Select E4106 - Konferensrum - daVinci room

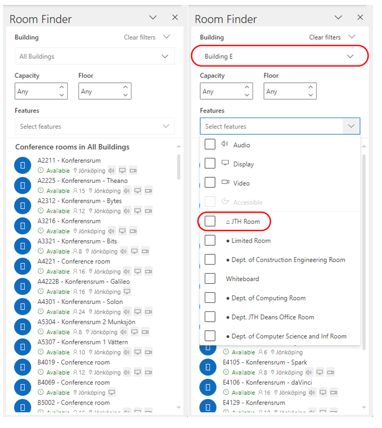(264, 382)
